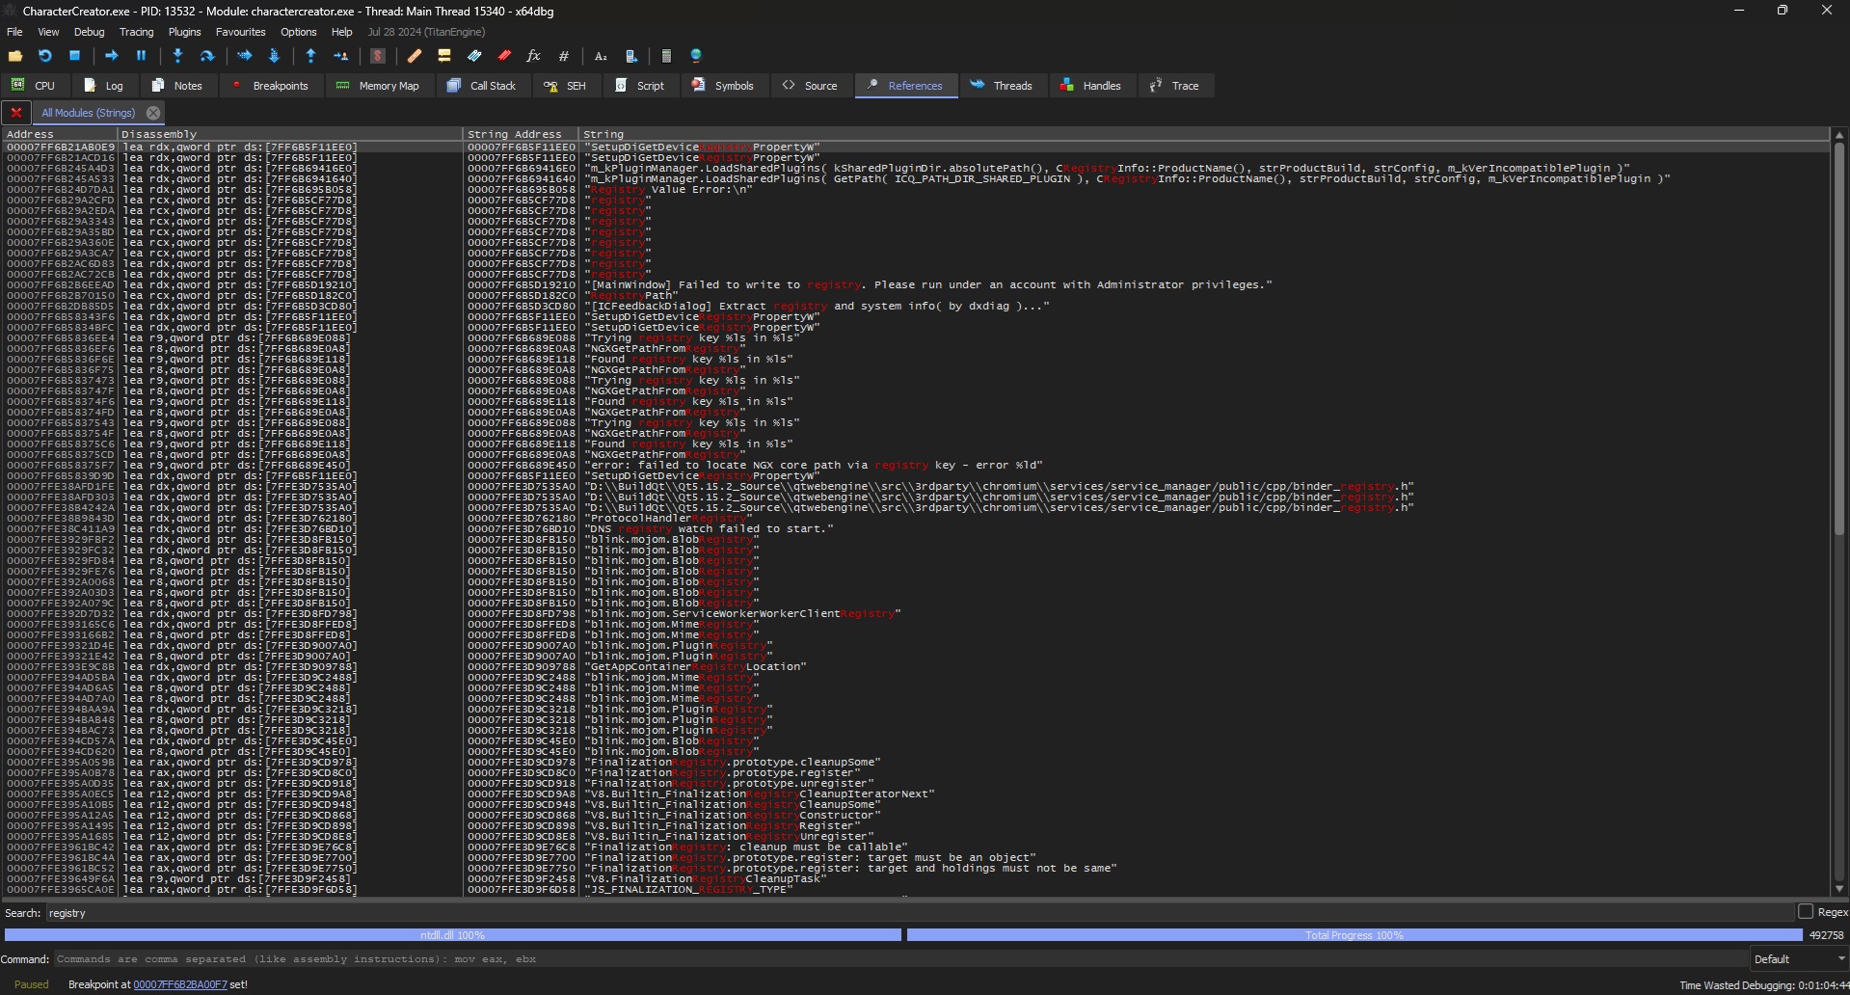Screen dimensions: 1850x995
Task: Open the Patches window via bandage icon
Action: (x=415, y=56)
